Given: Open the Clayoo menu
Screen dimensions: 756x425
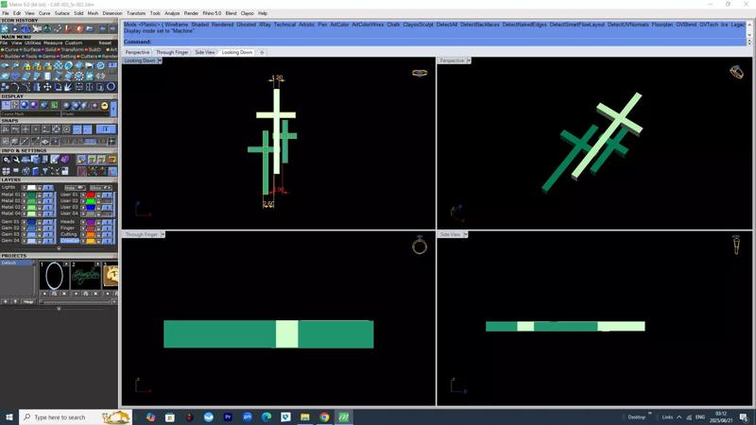Looking at the screenshot, I should [x=247, y=13].
